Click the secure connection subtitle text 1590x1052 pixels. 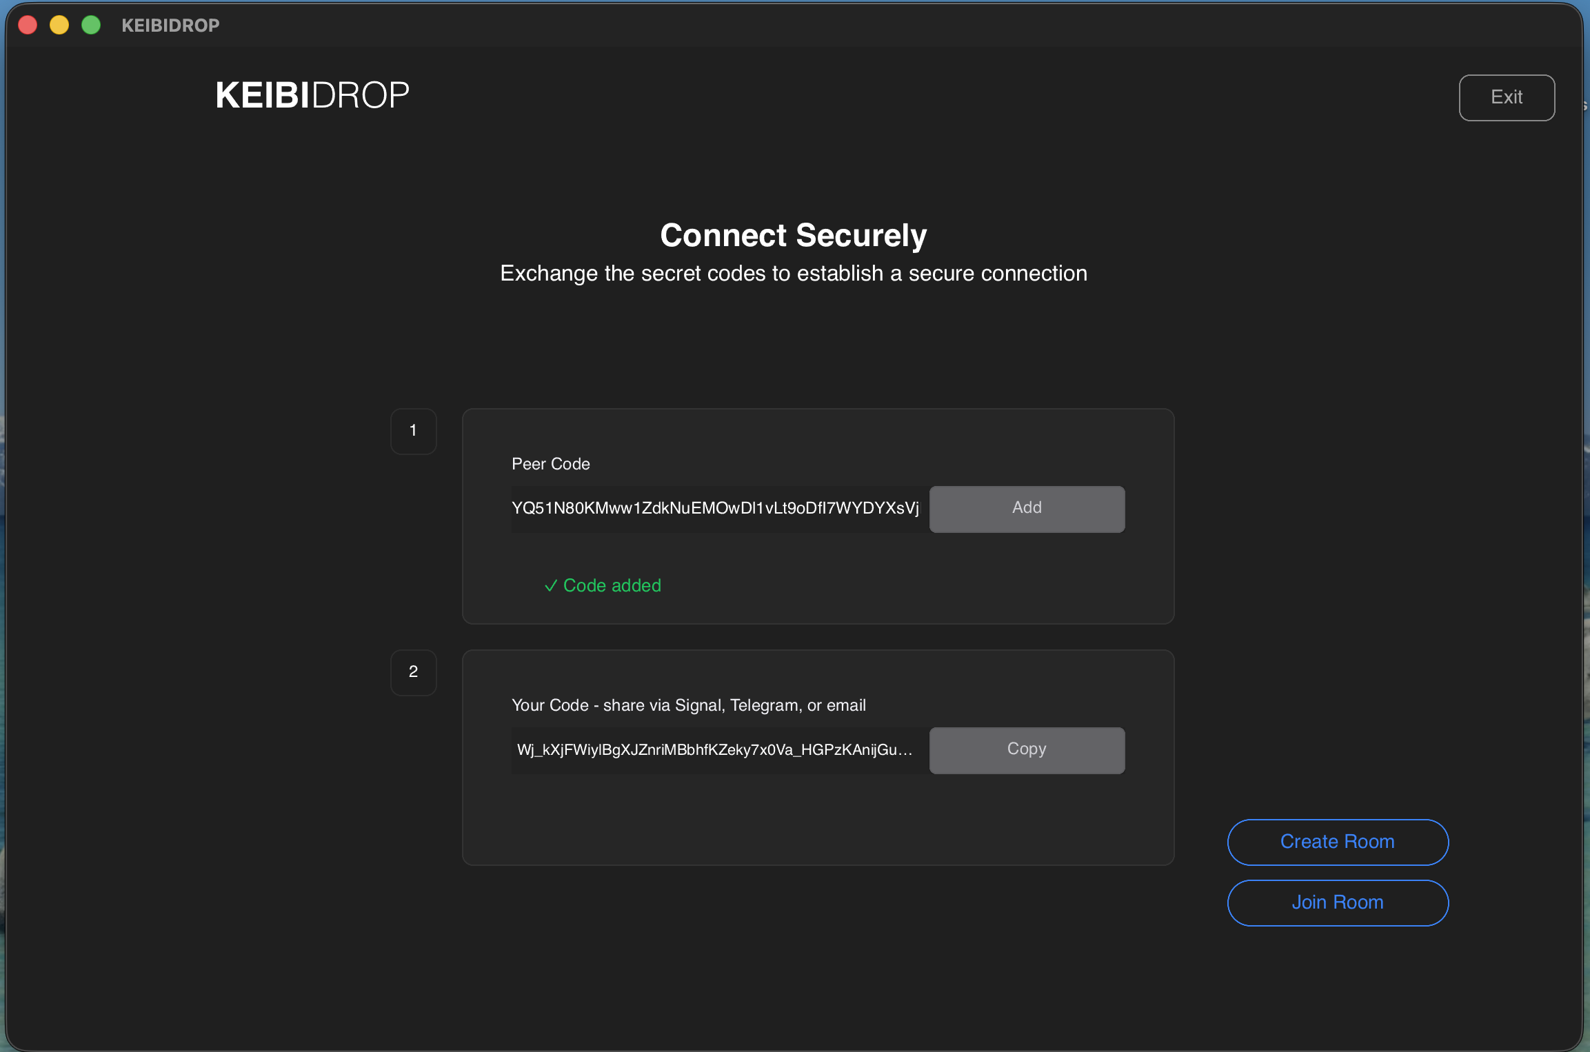coord(793,273)
